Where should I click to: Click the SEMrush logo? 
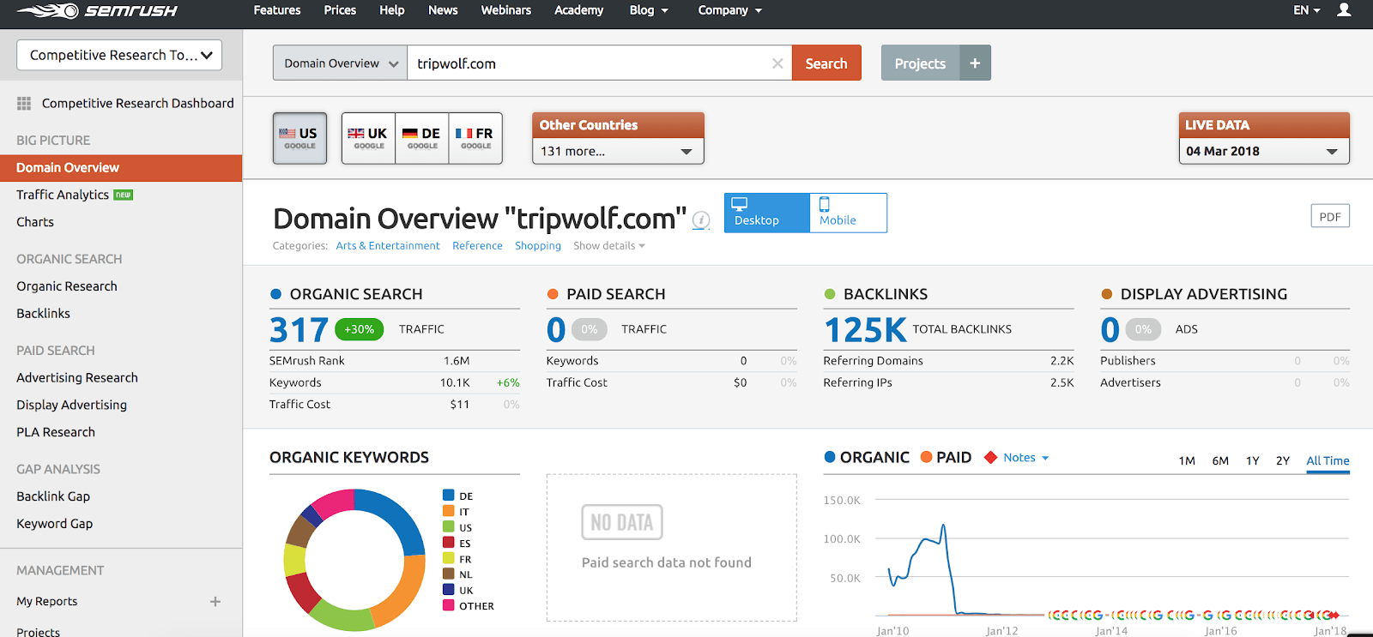coord(97,10)
